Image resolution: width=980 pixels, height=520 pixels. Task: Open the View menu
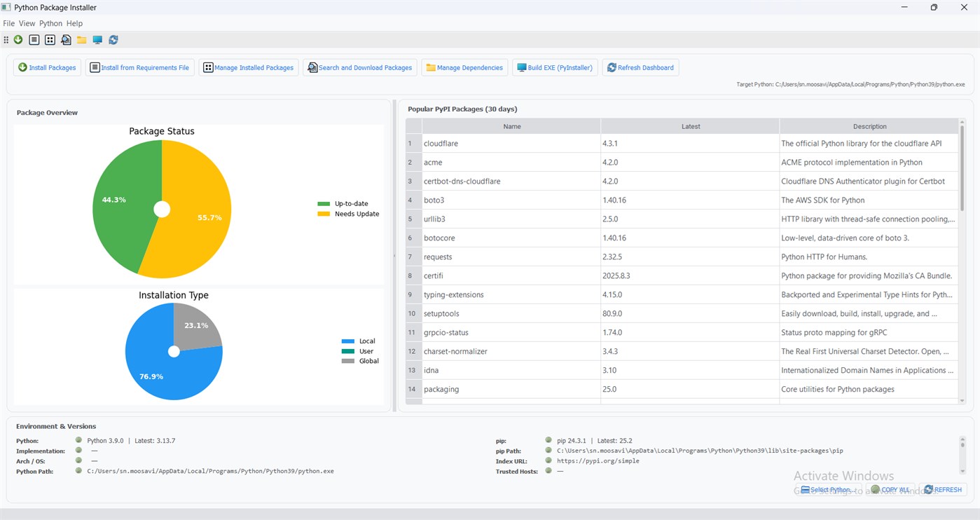point(27,23)
